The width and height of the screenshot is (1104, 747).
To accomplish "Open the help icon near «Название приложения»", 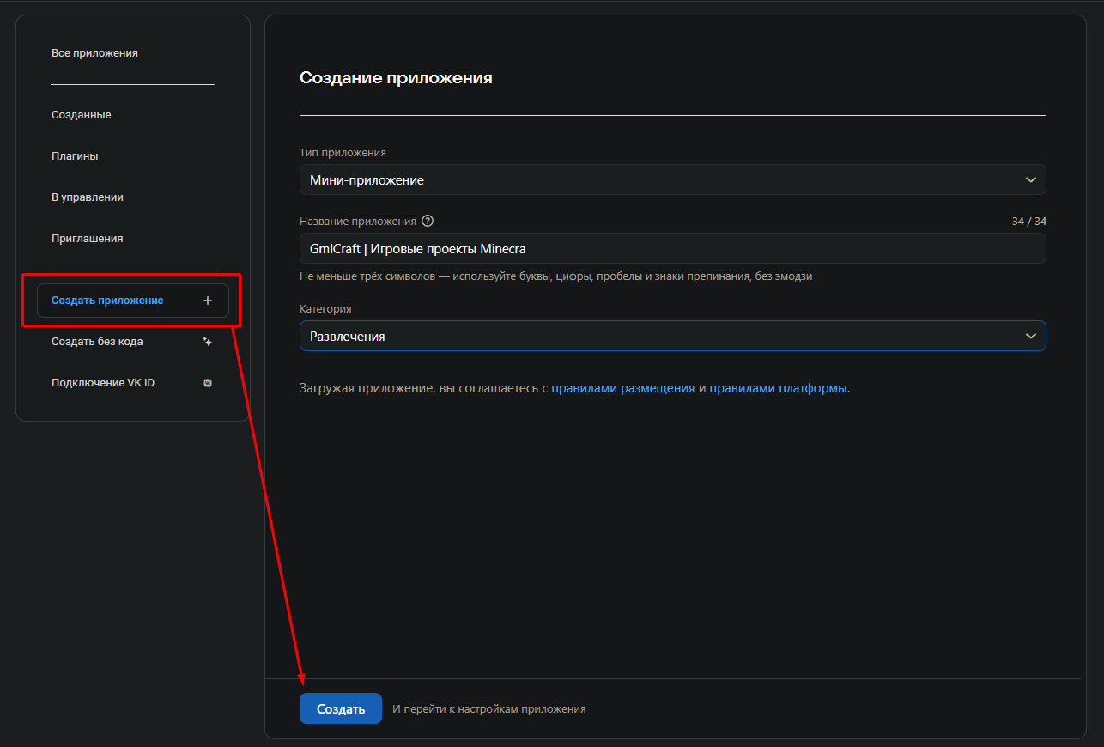I will click(428, 221).
